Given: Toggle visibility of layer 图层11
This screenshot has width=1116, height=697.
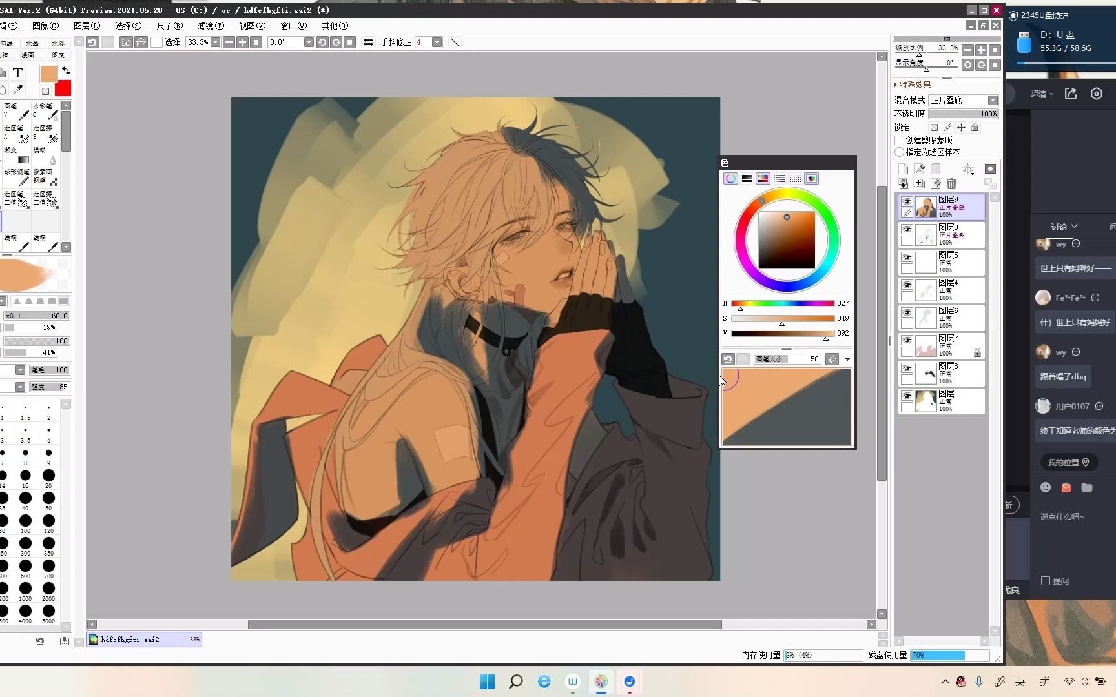Looking at the screenshot, I should pyautogui.click(x=907, y=396).
